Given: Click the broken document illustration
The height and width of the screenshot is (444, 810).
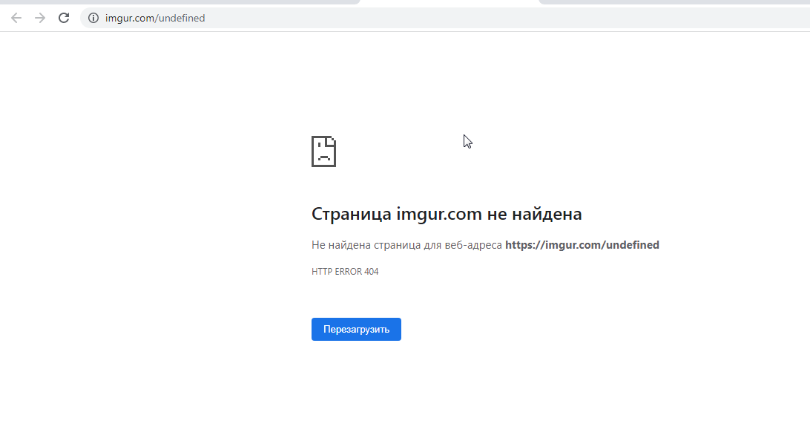Looking at the screenshot, I should click(323, 151).
